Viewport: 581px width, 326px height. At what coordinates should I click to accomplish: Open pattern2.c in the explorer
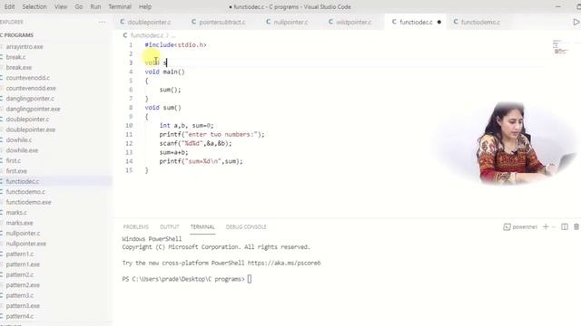[x=20, y=274]
